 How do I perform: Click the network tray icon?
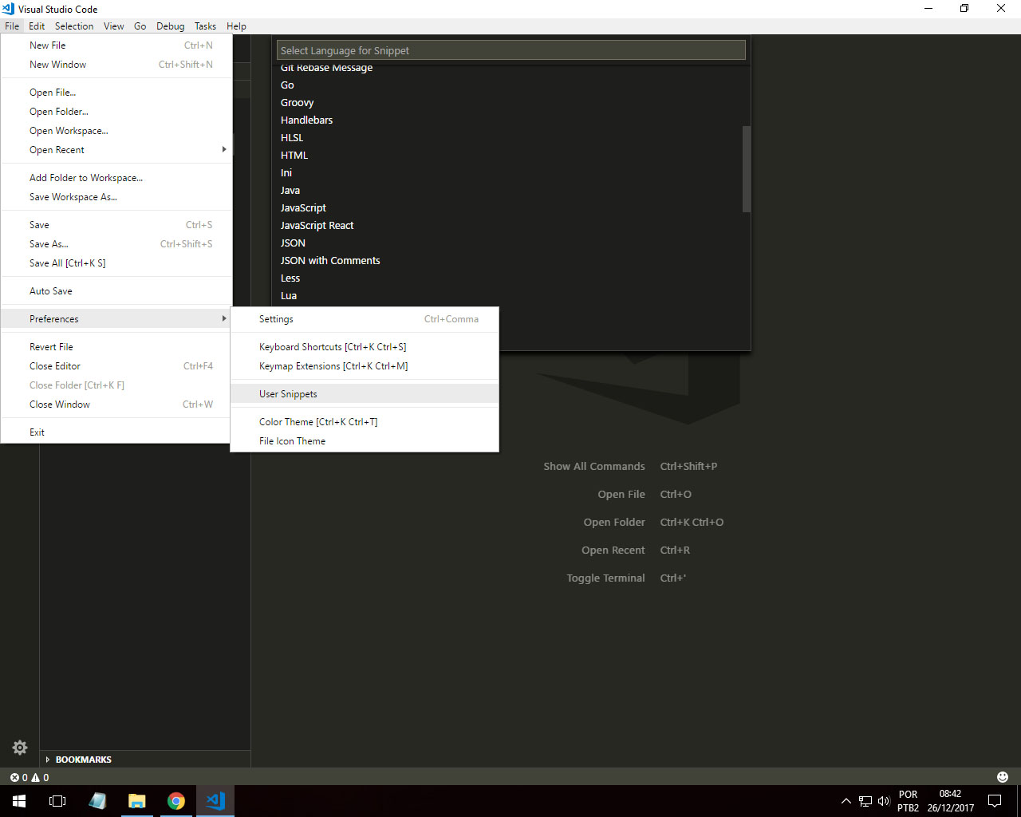[x=865, y=801]
